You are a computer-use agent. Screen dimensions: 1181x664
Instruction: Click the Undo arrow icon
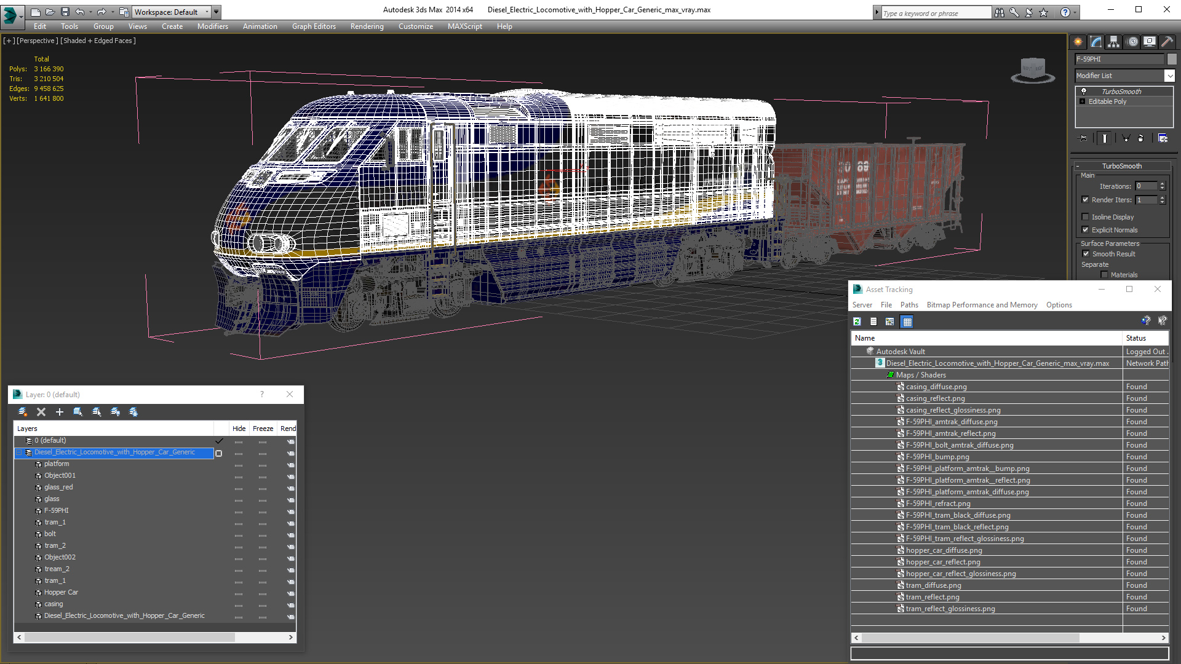80,12
